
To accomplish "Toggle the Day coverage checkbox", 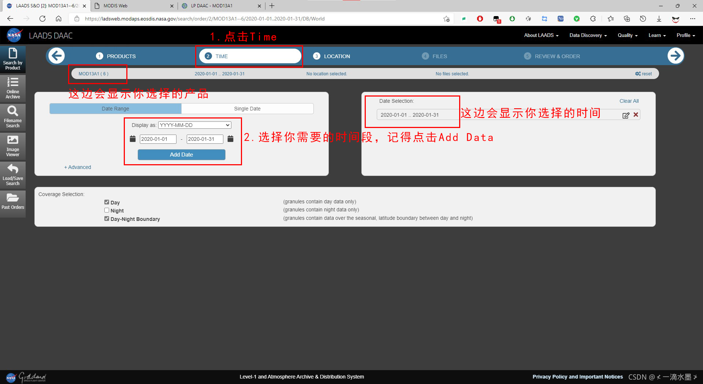I will (107, 202).
